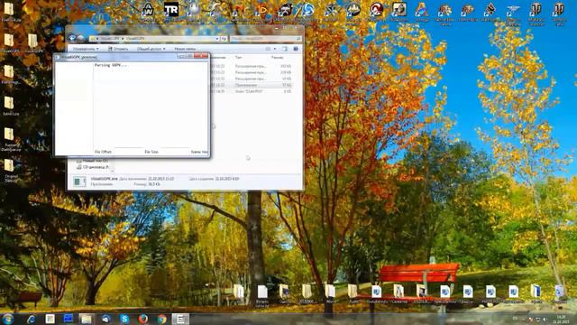Click the File Size label
This screenshot has height=325, width=577.
click(151, 152)
